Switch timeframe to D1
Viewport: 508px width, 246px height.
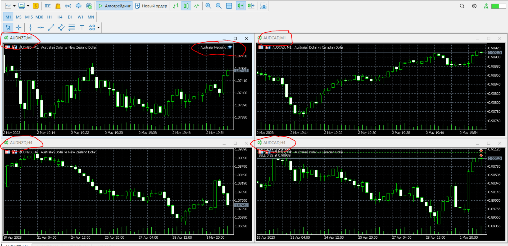(70, 17)
